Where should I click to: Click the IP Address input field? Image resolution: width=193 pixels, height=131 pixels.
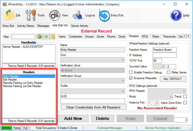point(165,55)
